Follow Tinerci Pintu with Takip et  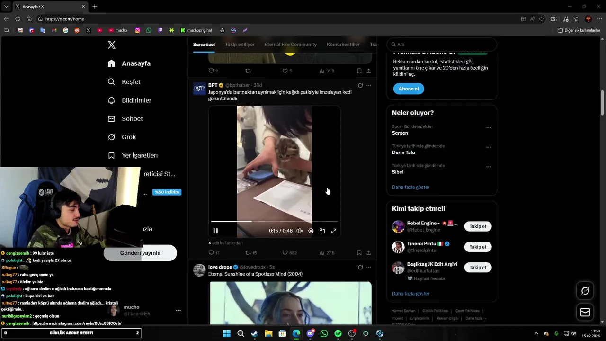click(478, 247)
